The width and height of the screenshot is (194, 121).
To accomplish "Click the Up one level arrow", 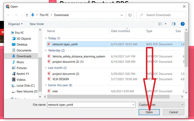I will (x=27, y=15).
